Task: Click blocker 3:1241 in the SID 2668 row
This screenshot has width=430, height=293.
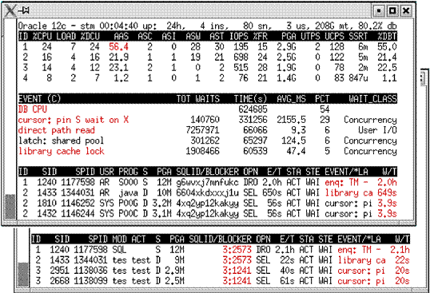Action: tap(237, 281)
